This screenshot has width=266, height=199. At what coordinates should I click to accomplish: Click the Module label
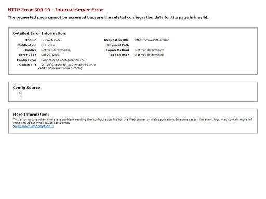pos(31,40)
